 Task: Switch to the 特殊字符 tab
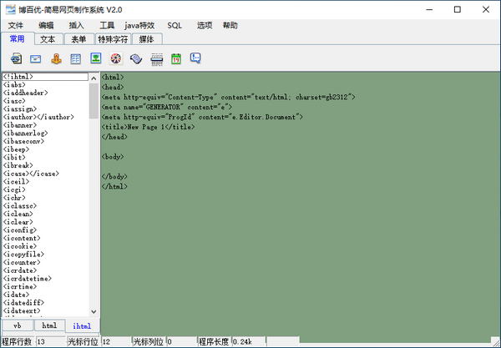tap(113, 38)
